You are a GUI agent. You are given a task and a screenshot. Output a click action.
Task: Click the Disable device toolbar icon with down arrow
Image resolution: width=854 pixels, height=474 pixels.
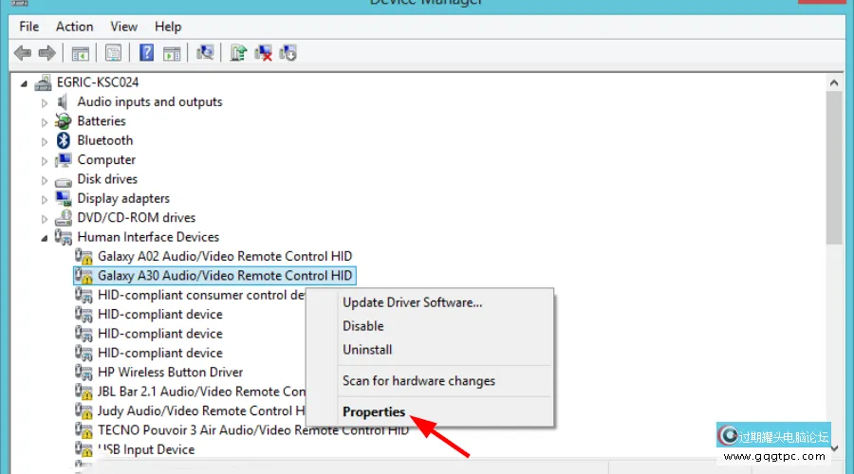point(288,53)
